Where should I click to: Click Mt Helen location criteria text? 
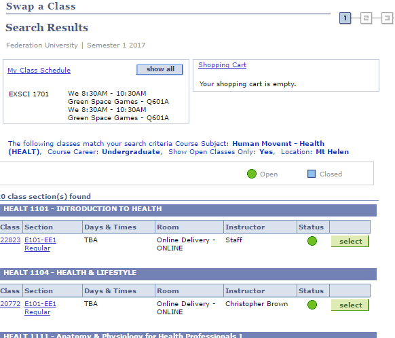click(333, 152)
